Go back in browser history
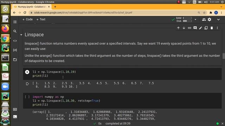 [14, 13]
